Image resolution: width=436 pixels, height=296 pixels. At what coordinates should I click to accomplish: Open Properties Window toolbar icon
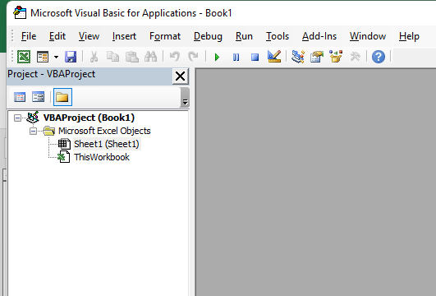[x=317, y=57]
